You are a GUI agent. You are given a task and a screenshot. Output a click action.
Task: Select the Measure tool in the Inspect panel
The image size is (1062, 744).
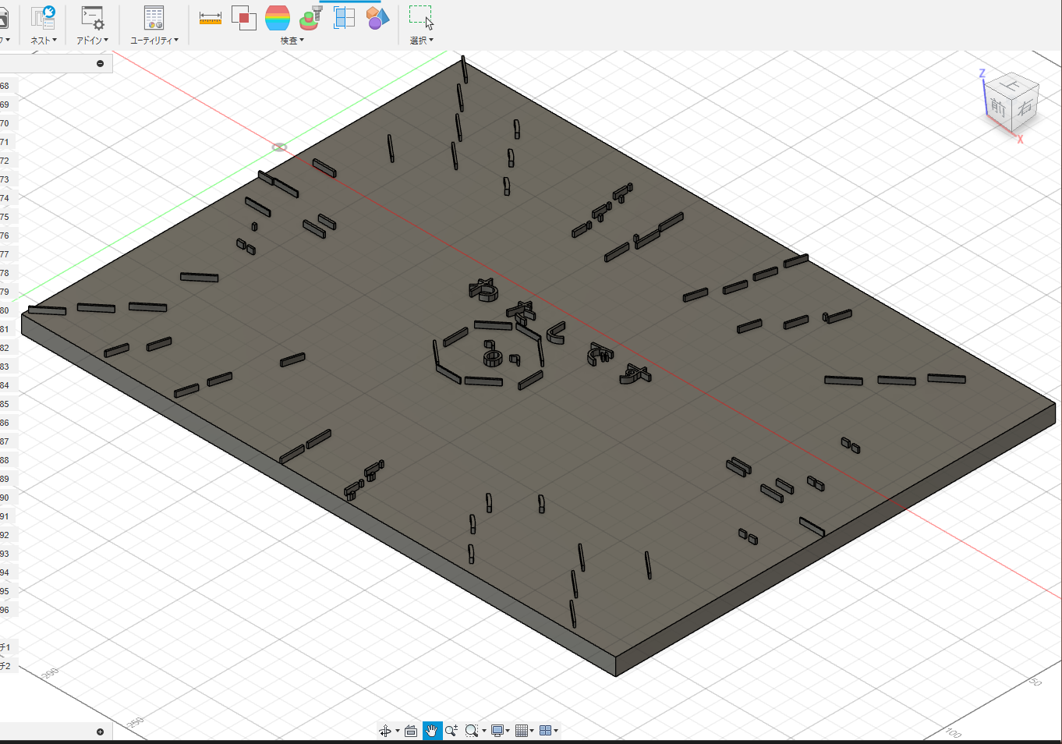211,18
